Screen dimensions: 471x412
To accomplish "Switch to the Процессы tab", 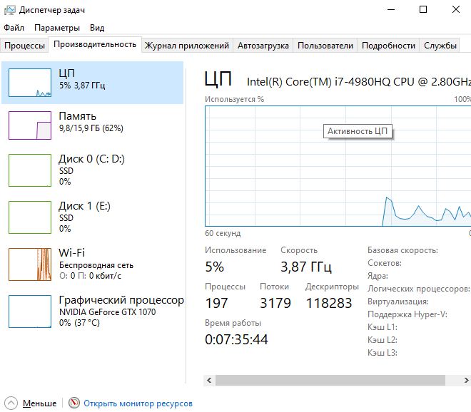I will click(25, 46).
